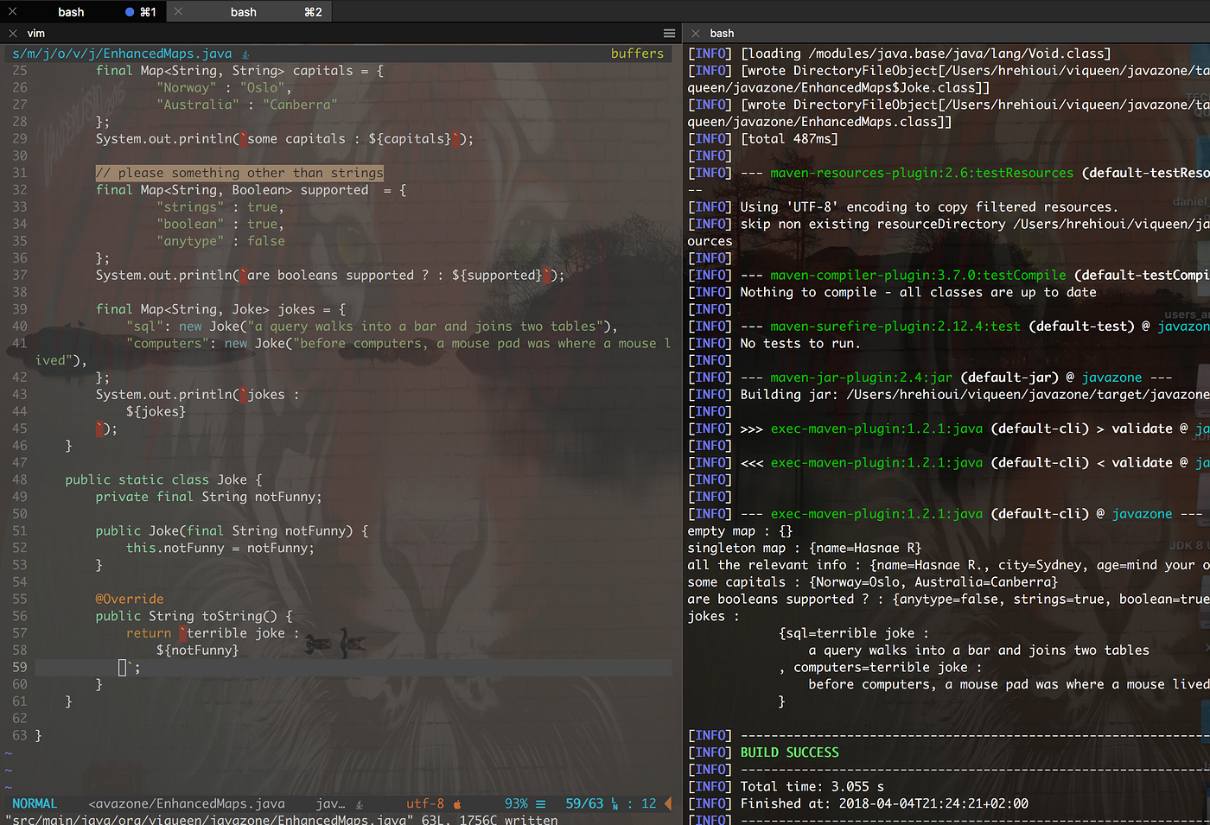This screenshot has width=1210, height=825.
Task: Click the 59/63 cursor position indicator
Action: click(585, 803)
